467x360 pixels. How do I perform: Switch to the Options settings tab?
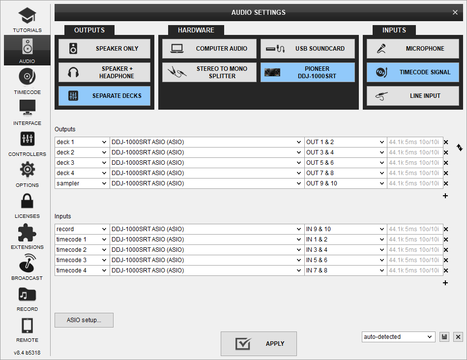coord(27,174)
